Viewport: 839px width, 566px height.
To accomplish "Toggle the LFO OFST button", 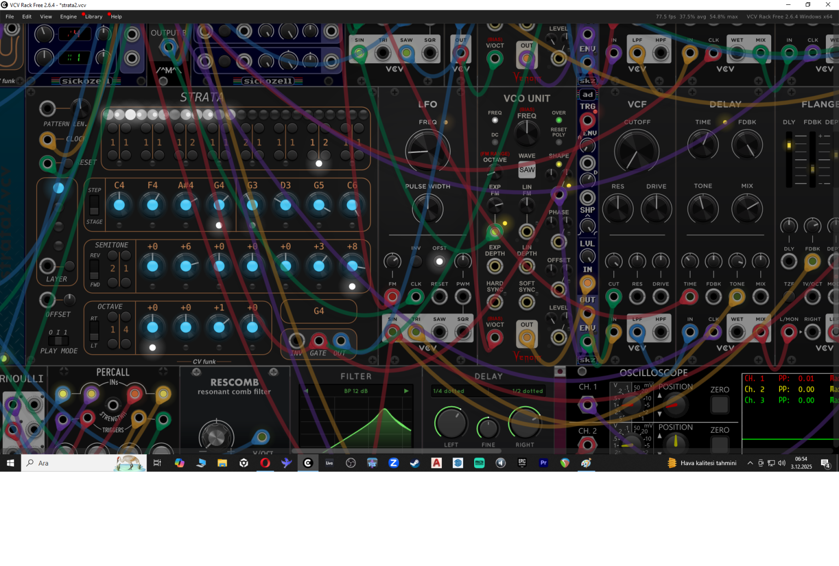I will point(439,261).
